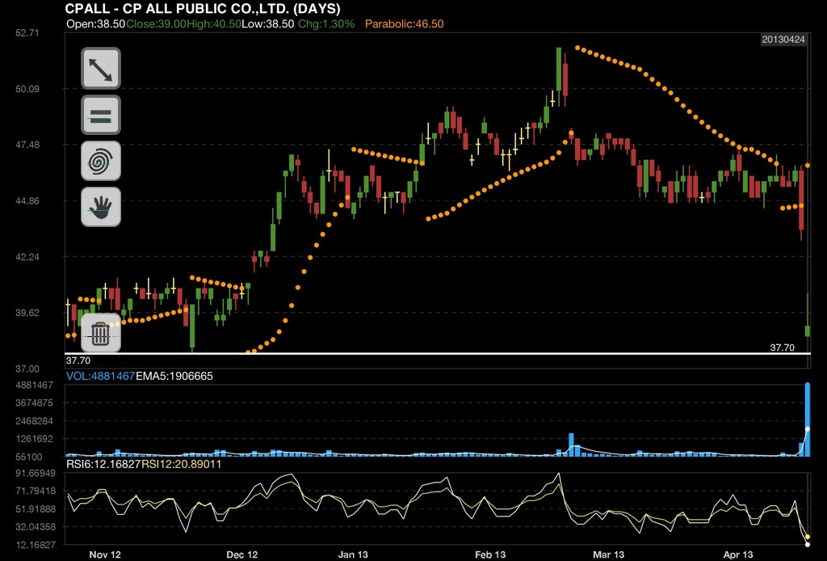Click the EMA5:1906665 label
This screenshot has width=827, height=561.
pos(174,376)
